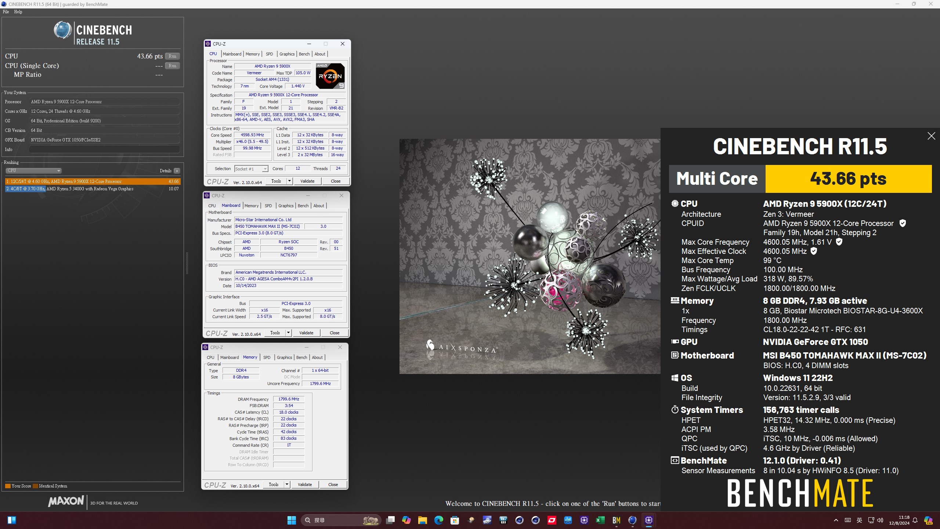
Task: Click the panel splitter handle beside left sidebar
Action: click(x=187, y=263)
